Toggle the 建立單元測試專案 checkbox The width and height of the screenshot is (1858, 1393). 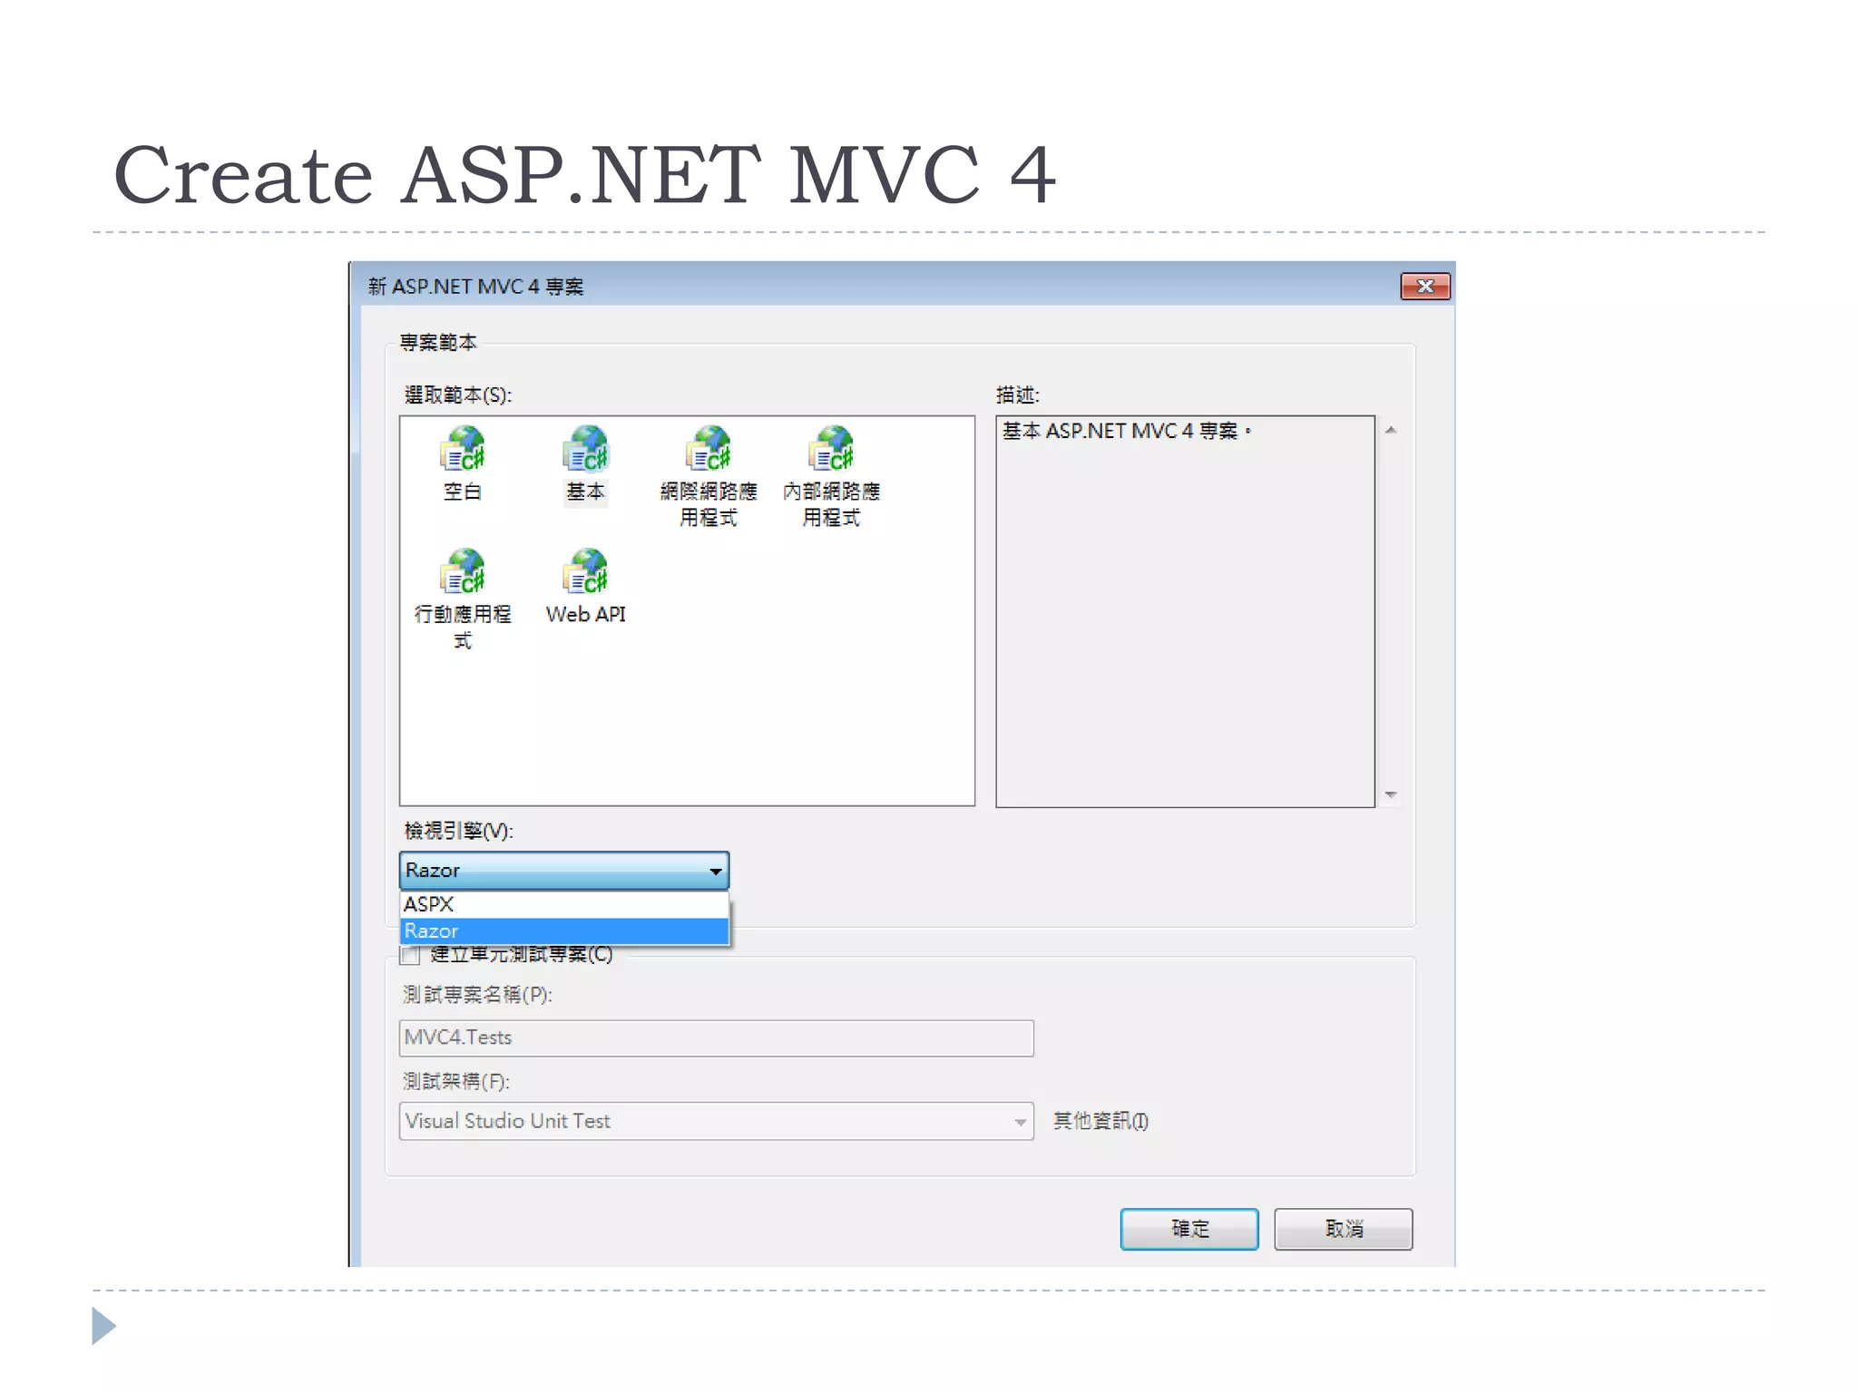[x=410, y=955]
